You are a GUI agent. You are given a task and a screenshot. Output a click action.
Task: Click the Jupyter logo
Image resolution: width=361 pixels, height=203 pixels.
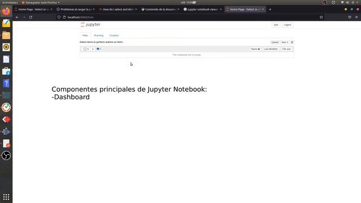point(90,24)
